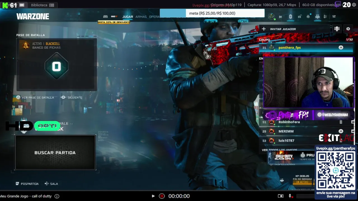The image size is (358, 201).
Task: Click the pix QR code
Action: [x=336, y=171]
